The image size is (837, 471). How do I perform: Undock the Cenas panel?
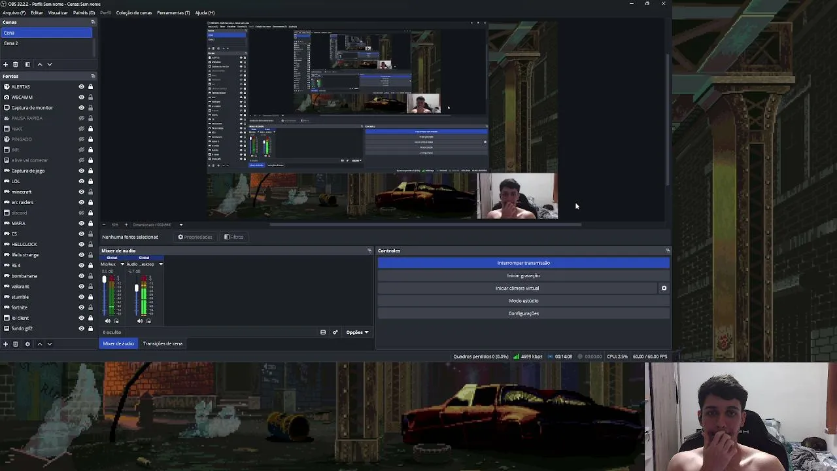point(93,22)
